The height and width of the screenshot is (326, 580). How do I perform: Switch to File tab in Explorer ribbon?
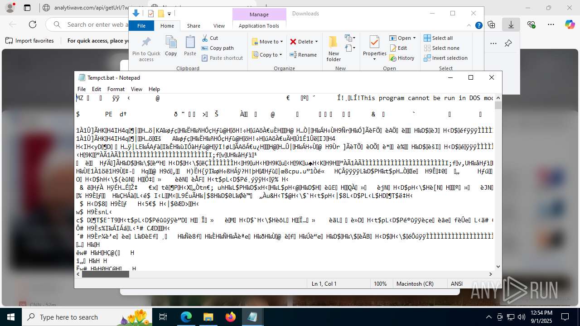(141, 26)
